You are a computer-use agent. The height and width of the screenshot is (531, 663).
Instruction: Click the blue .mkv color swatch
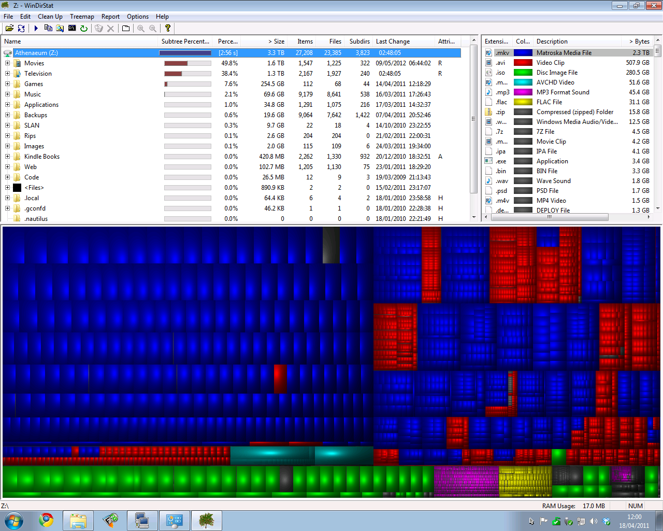point(523,53)
